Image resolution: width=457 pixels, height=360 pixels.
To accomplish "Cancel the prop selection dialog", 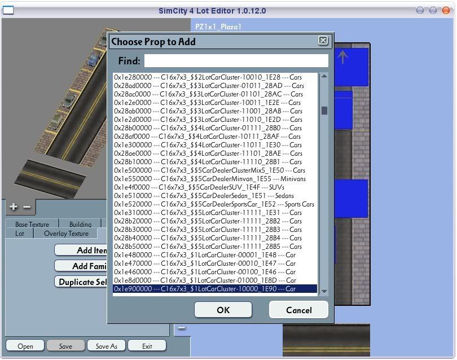I will click(x=298, y=310).
